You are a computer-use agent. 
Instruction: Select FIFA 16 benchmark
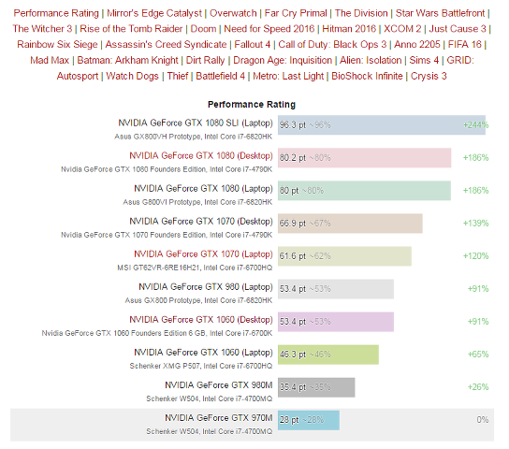click(x=465, y=45)
